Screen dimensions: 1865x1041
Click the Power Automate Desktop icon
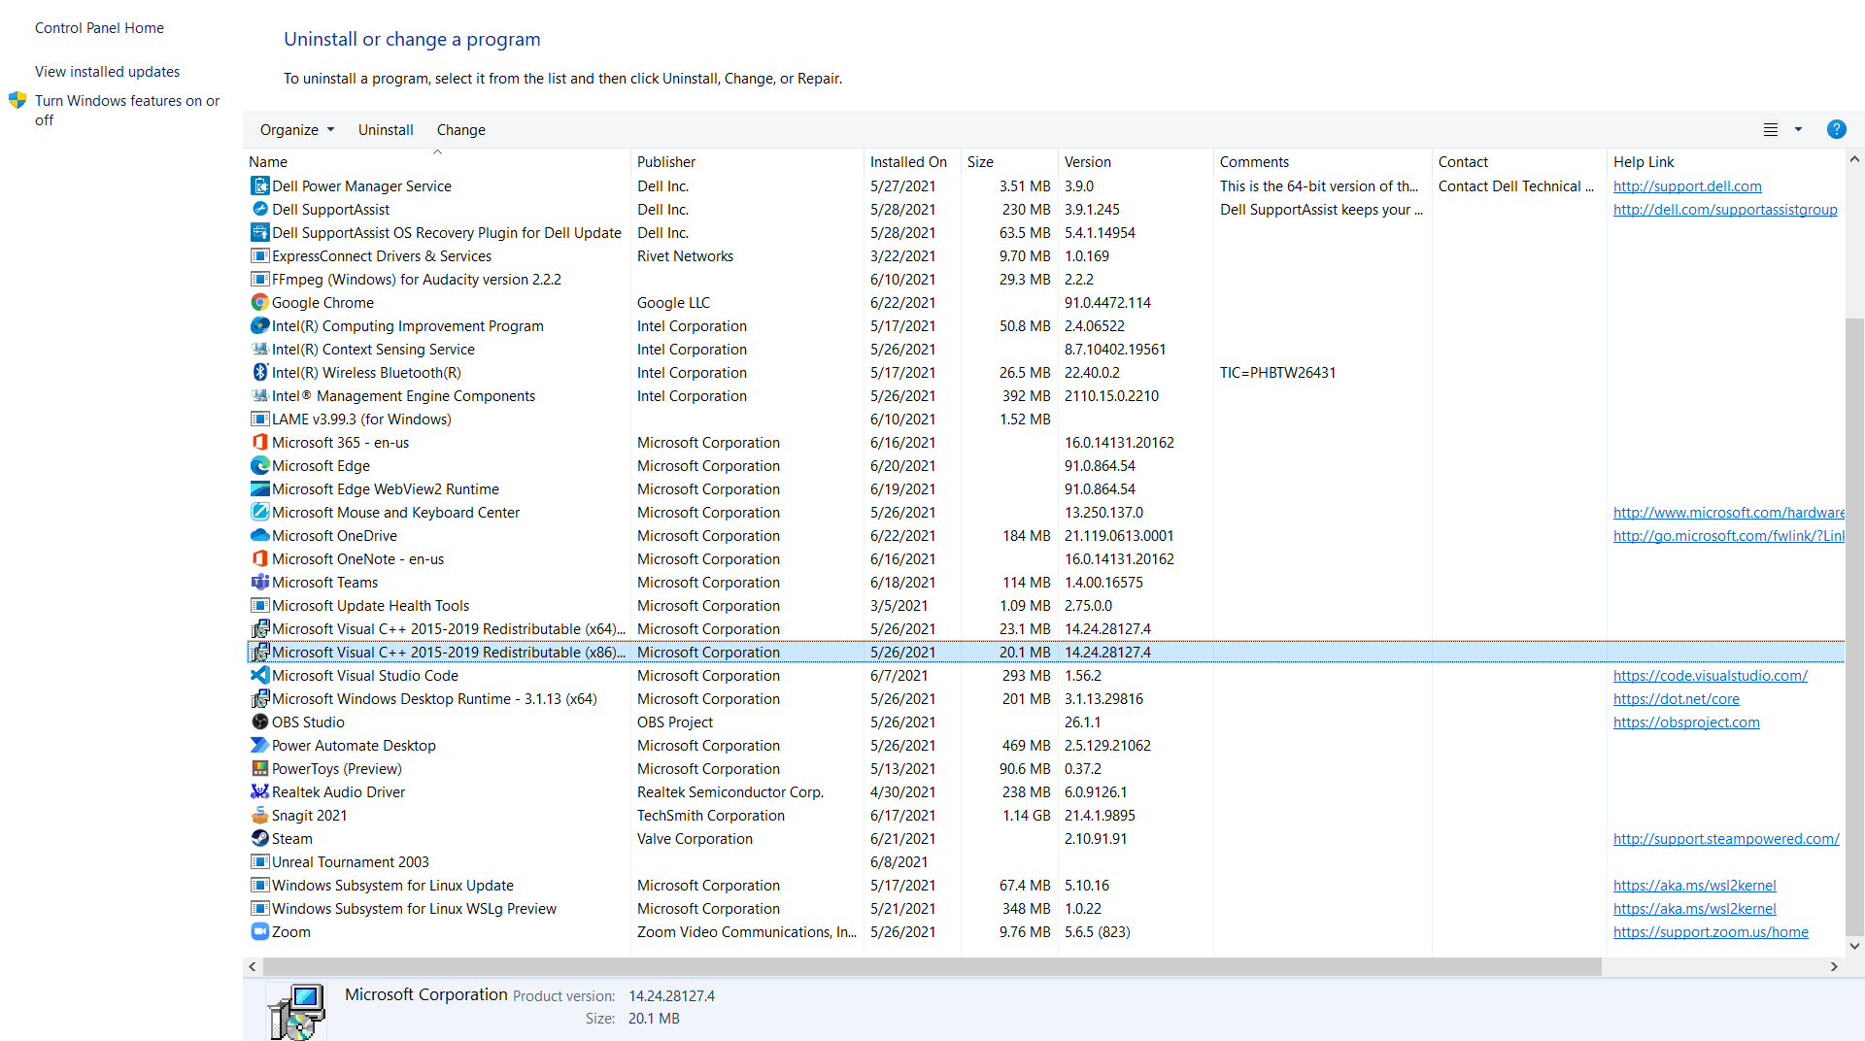click(x=259, y=745)
